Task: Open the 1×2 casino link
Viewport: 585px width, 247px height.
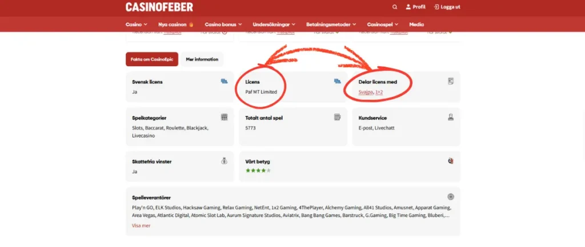Action: click(x=379, y=92)
